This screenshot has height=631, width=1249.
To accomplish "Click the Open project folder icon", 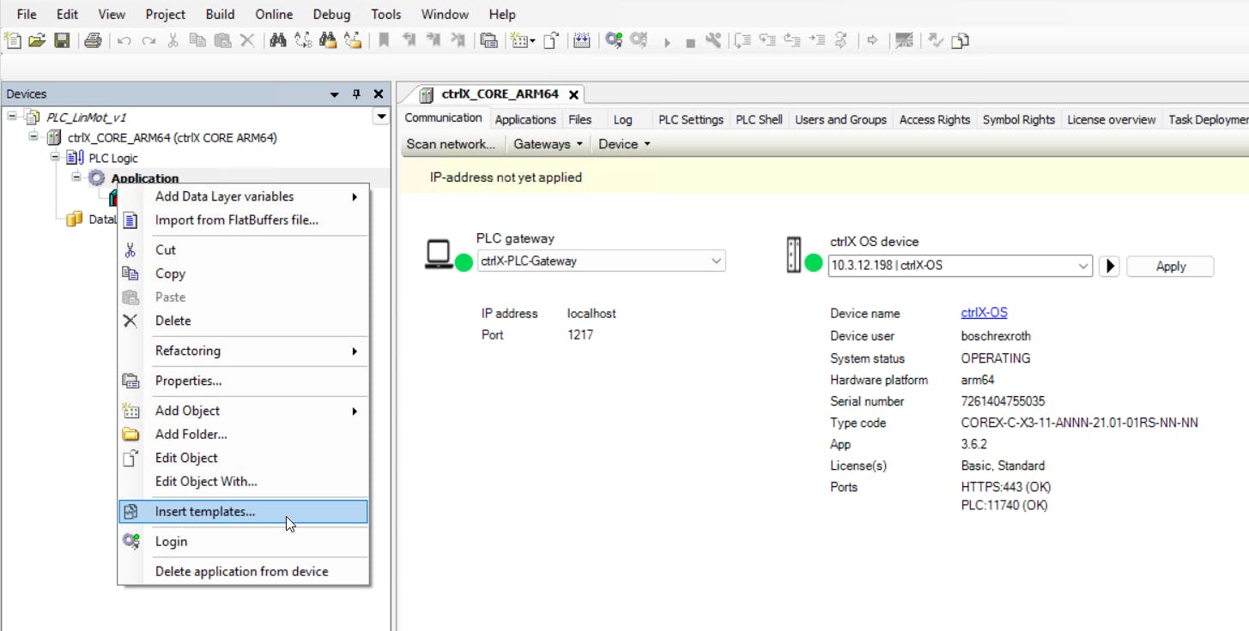I will (x=37, y=40).
